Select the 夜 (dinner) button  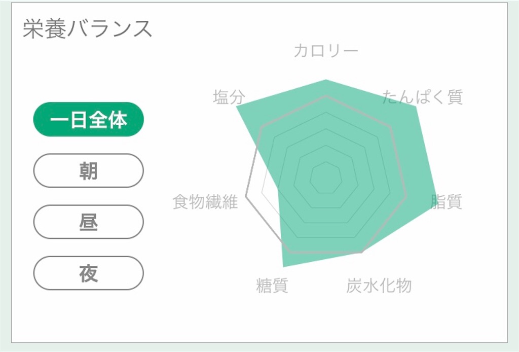88,273
